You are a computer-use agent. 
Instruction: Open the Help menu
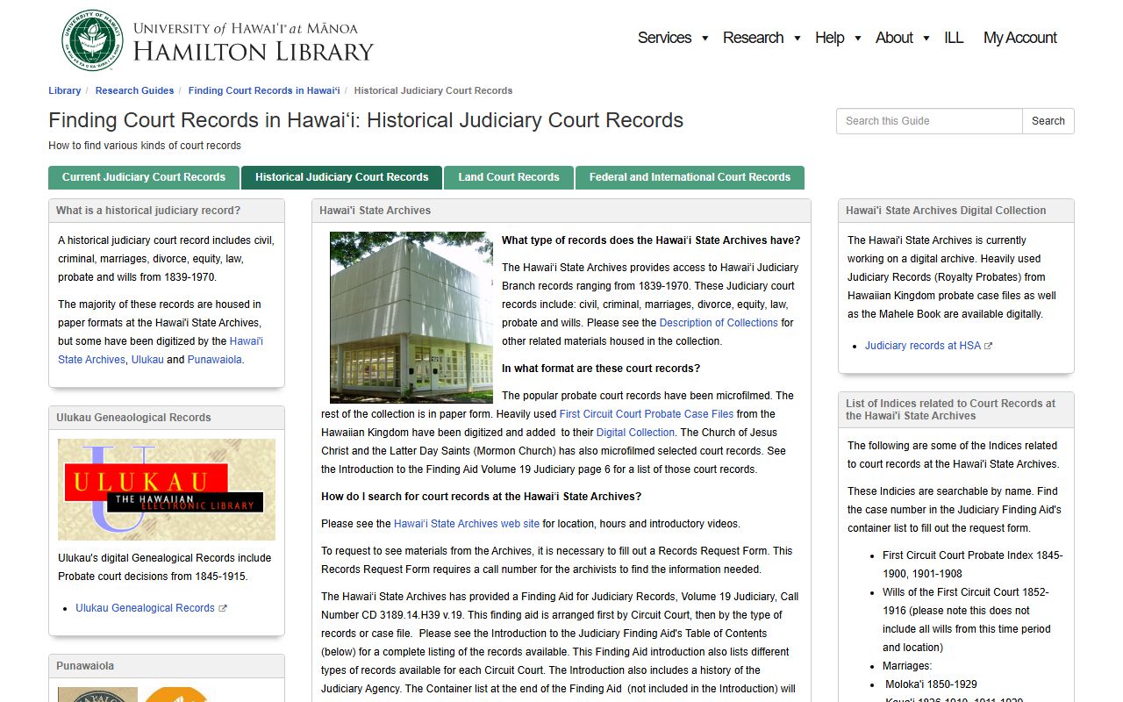point(829,38)
